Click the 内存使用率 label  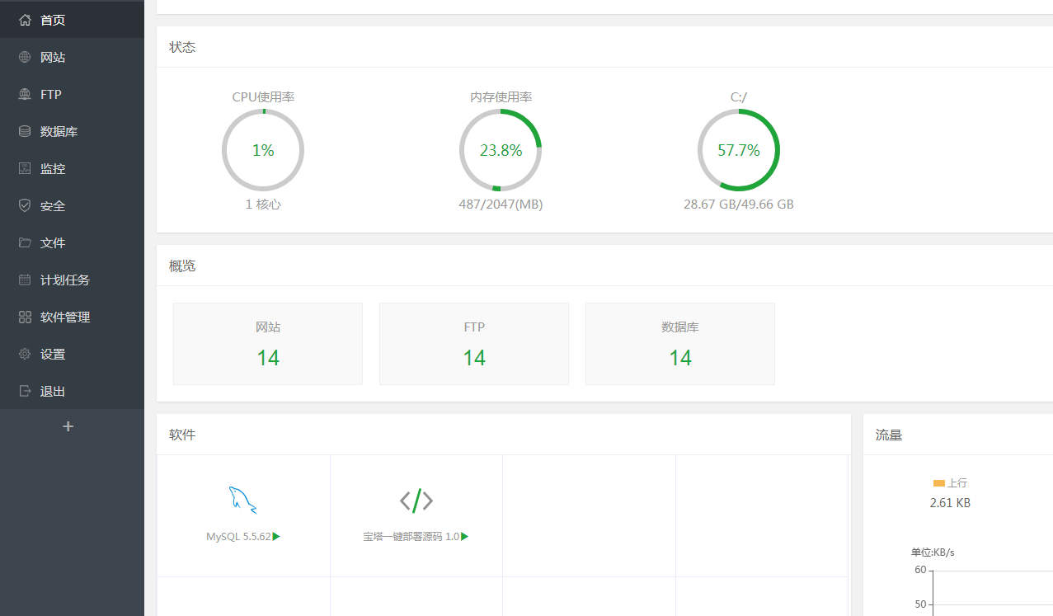coord(501,96)
